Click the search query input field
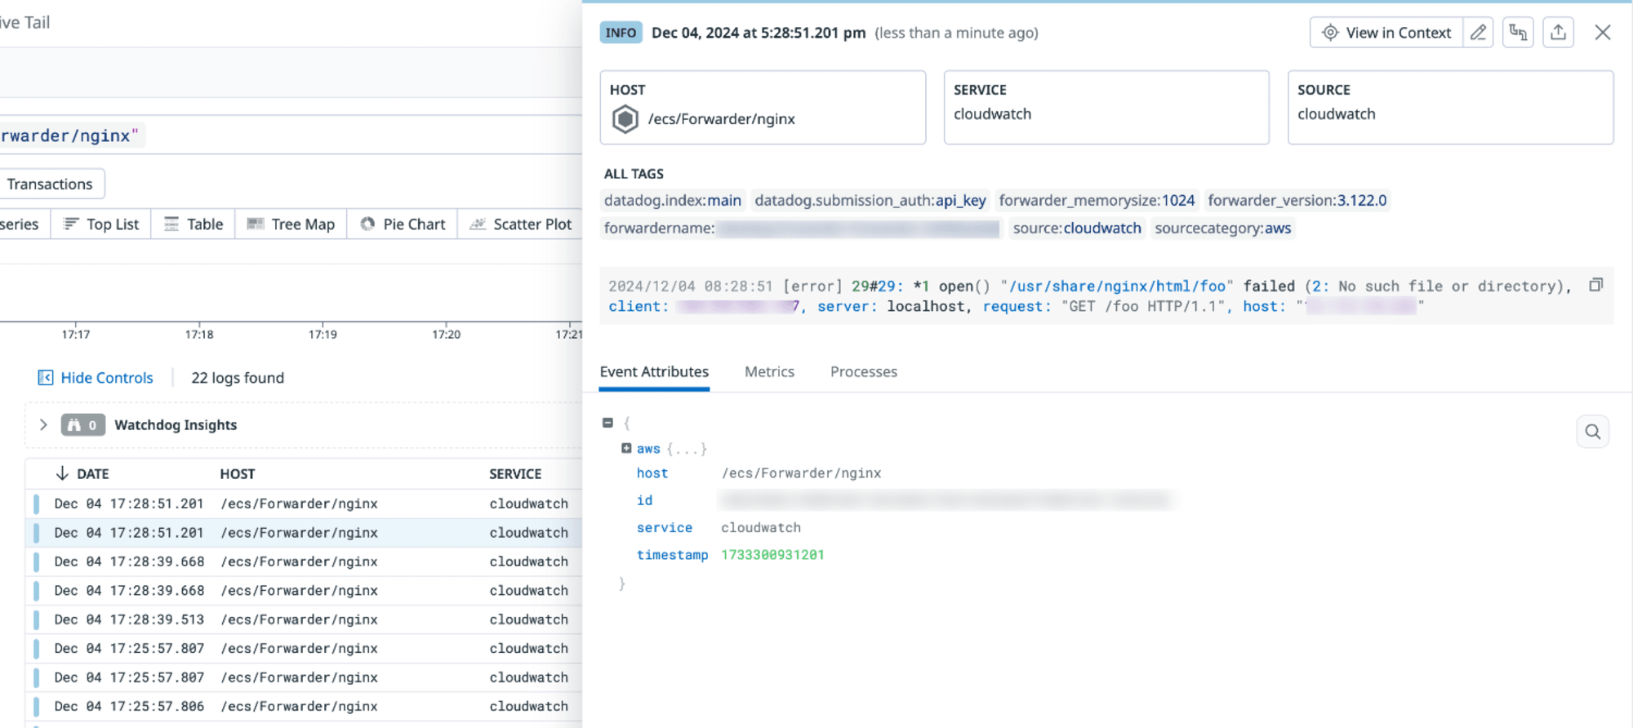Screen dimensions: 1633x728 click(x=291, y=135)
